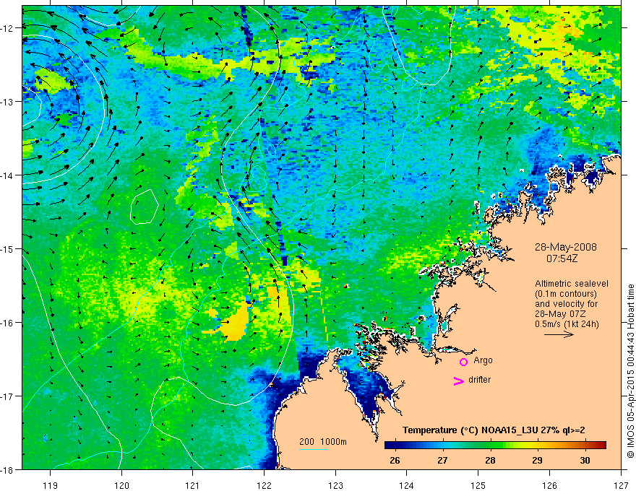Click the longitude axis label '121'

(x=193, y=485)
